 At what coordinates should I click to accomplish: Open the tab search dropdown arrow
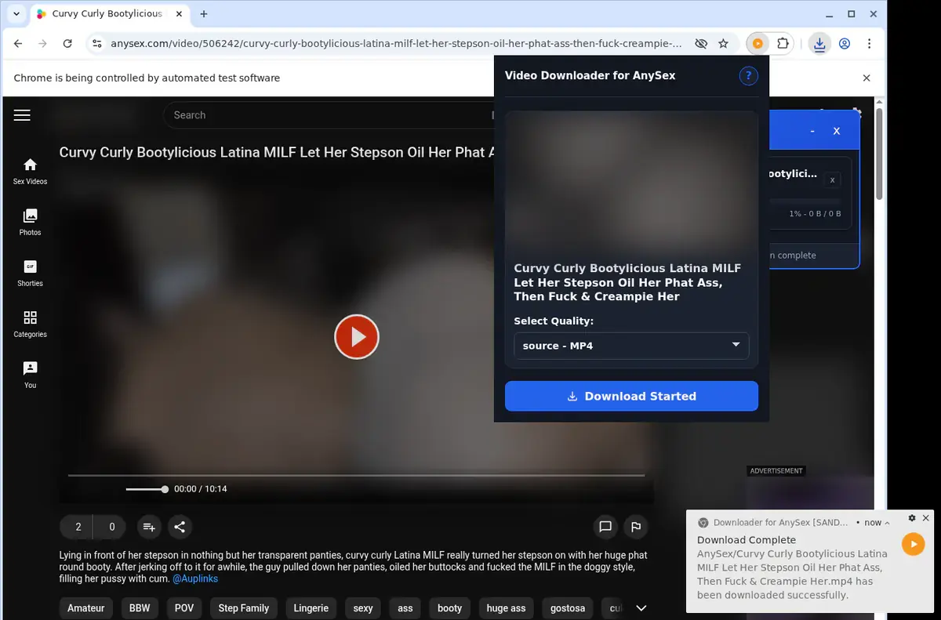coord(16,14)
